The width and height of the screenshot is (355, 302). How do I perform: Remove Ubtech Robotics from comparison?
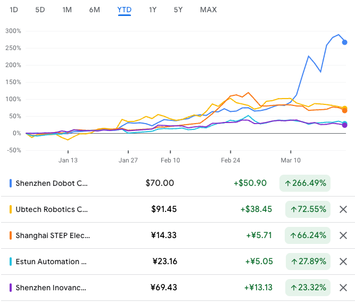tap(343, 209)
